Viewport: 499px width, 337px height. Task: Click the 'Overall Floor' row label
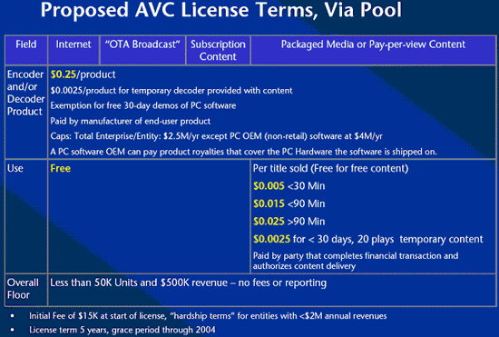click(x=23, y=289)
